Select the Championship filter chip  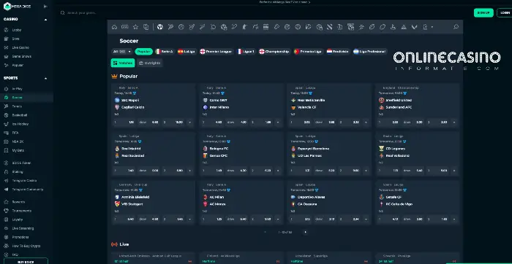274,52
